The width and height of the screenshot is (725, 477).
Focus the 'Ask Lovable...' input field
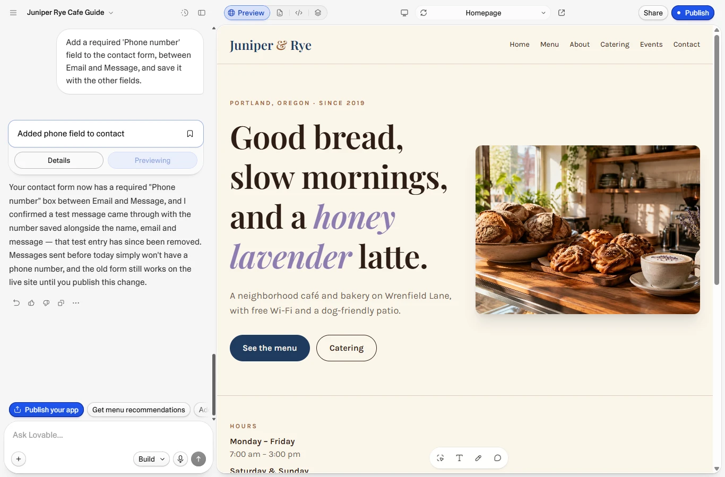point(108,435)
